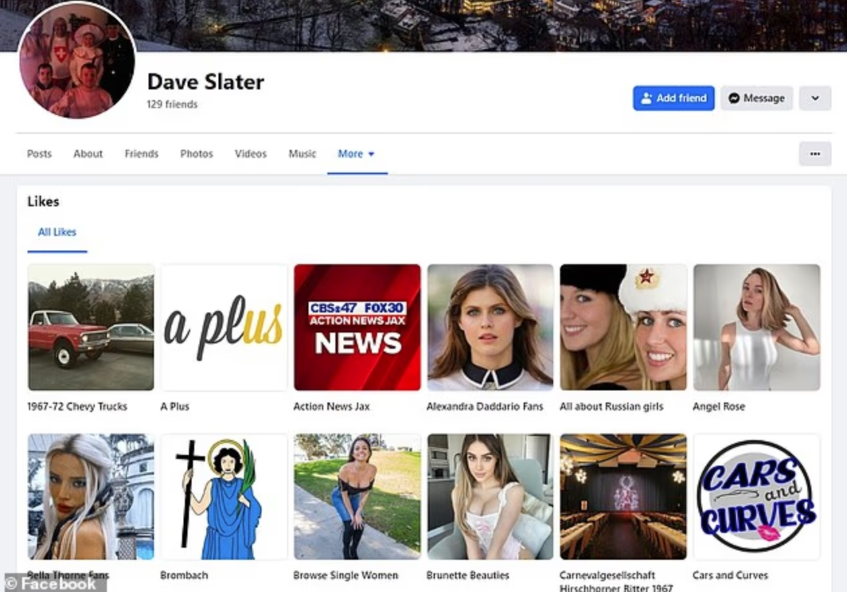847x592 pixels.
Task: Click the Cars and Curves logo
Action: click(x=756, y=496)
